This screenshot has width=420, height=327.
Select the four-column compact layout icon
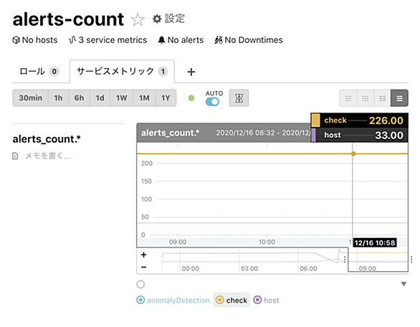(348, 98)
